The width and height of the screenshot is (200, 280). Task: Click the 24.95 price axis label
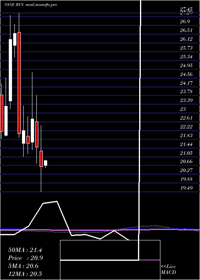186,65
